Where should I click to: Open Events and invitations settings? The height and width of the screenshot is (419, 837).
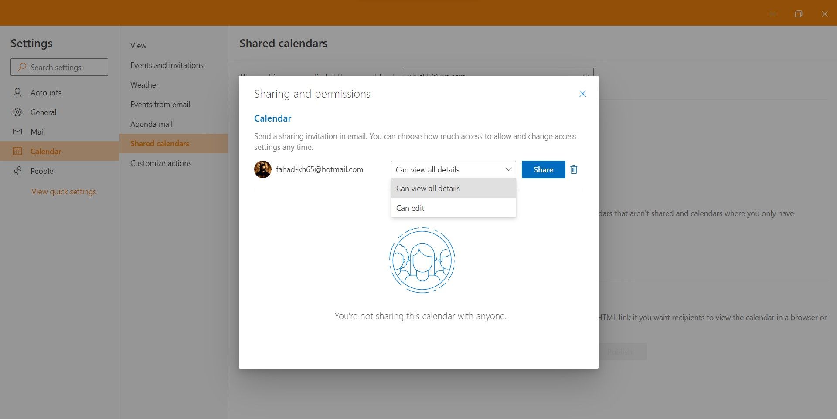[x=167, y=65]
